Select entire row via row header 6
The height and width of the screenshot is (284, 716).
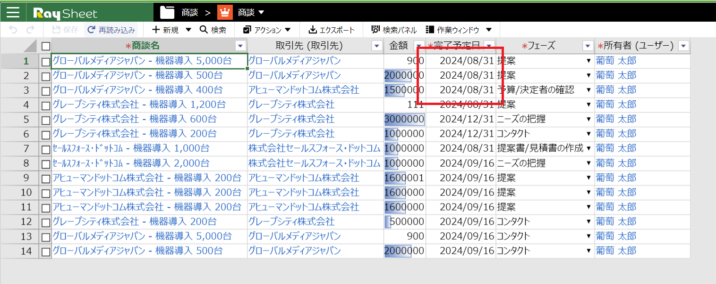click(x=19, y=134)
